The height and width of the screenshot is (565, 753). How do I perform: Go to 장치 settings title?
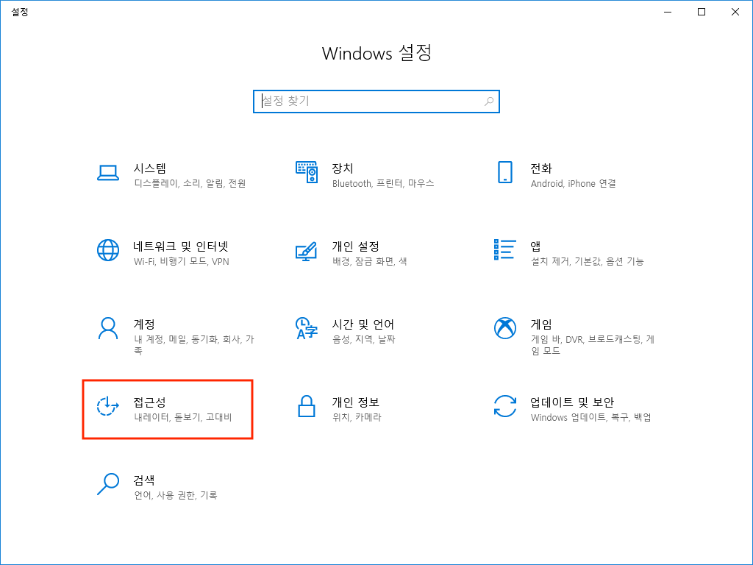pyautogui.click(x=343, y=168)
